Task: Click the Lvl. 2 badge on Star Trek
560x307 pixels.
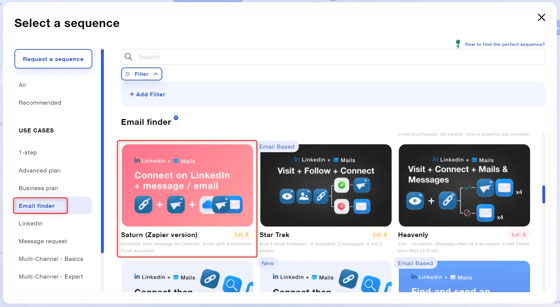Action: (x=380, y=234)
